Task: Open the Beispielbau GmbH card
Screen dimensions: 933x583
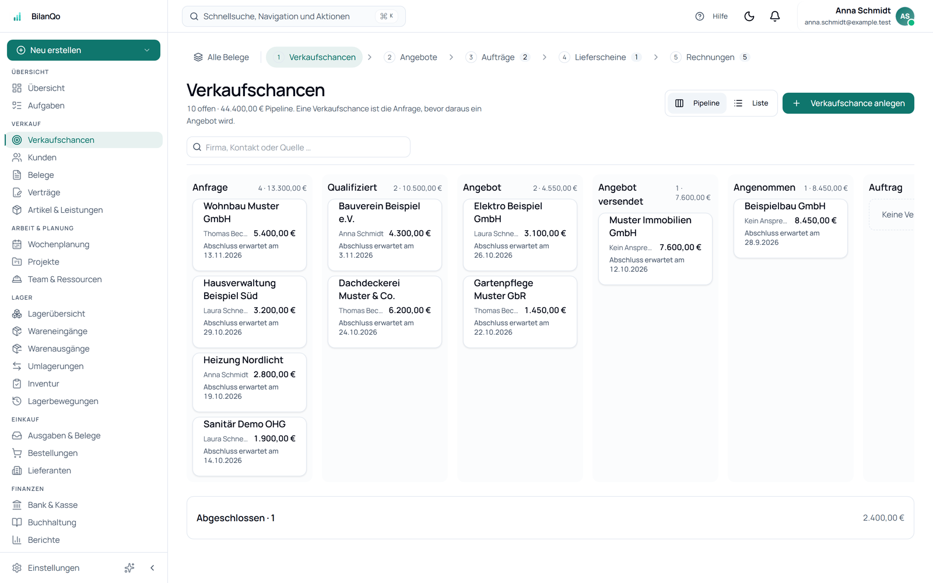Action: (x=791, y=229)
